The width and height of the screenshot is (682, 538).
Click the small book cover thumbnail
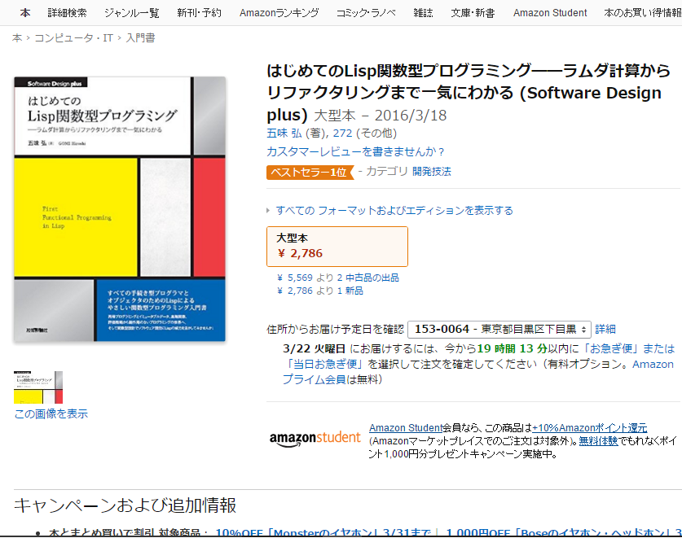tap(38, 387)
